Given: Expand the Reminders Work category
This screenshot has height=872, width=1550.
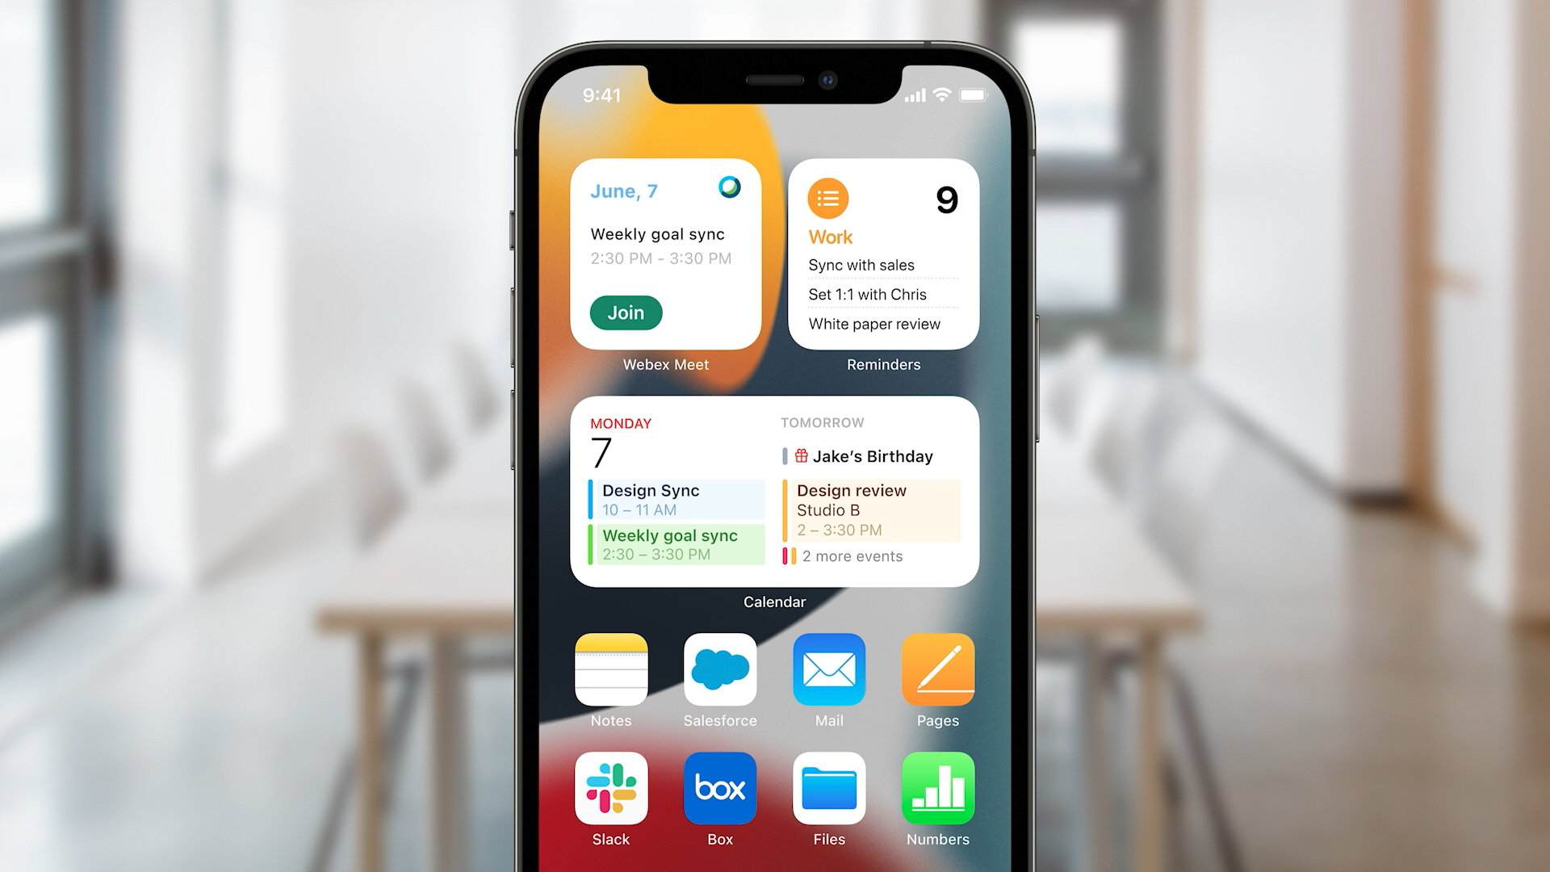Looking at the screenshot, I should (x=827, y=237).
